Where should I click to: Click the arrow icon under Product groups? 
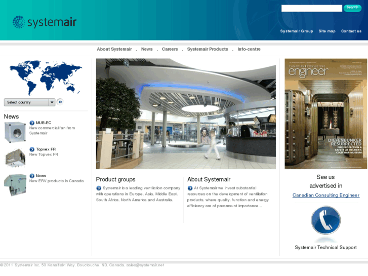[x=99, y=188]
